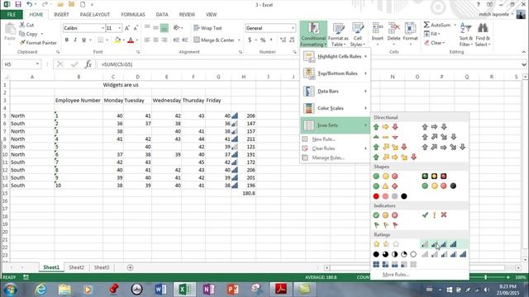Open the Color Scales menu item
This screenshot has height=297, width=529.
(335, 108)
